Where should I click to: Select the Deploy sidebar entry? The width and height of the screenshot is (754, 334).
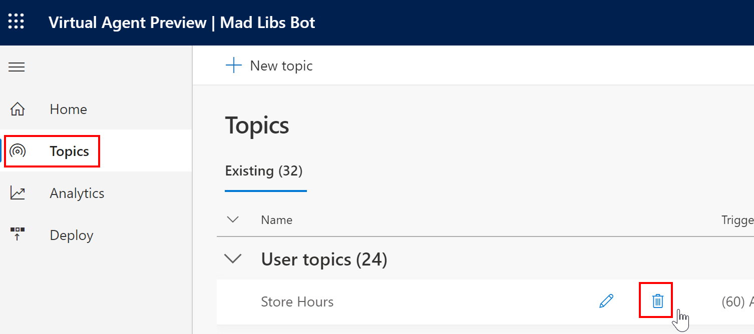tap(71, 234)
